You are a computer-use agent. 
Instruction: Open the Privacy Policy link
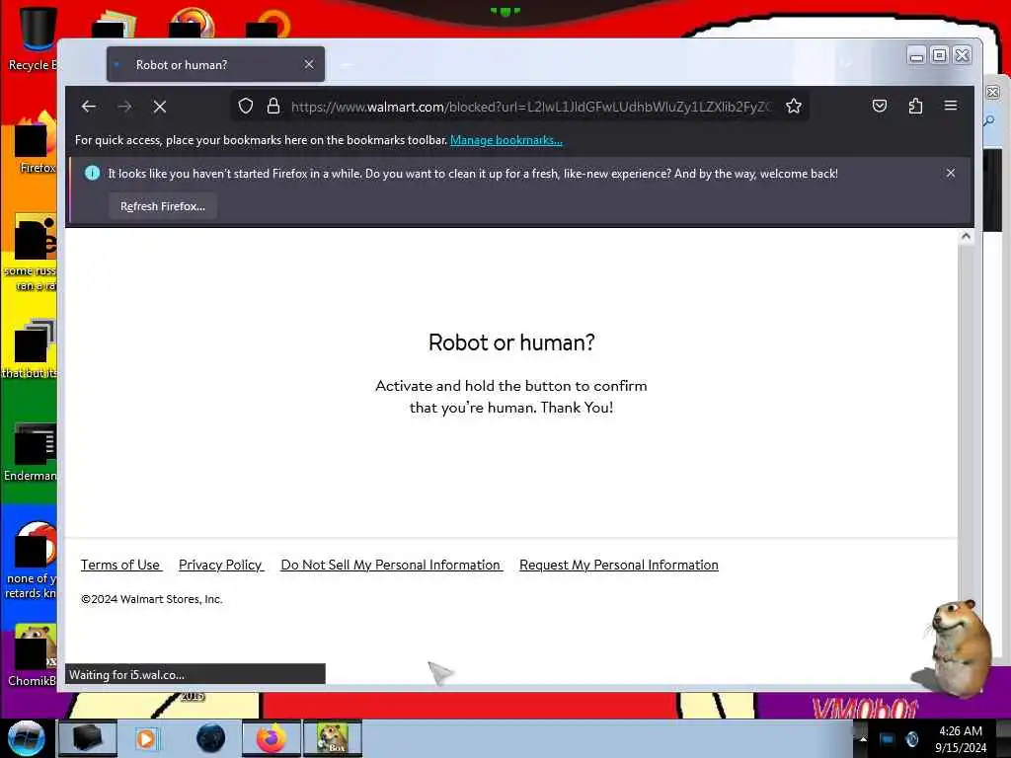(x=220, y=565)
